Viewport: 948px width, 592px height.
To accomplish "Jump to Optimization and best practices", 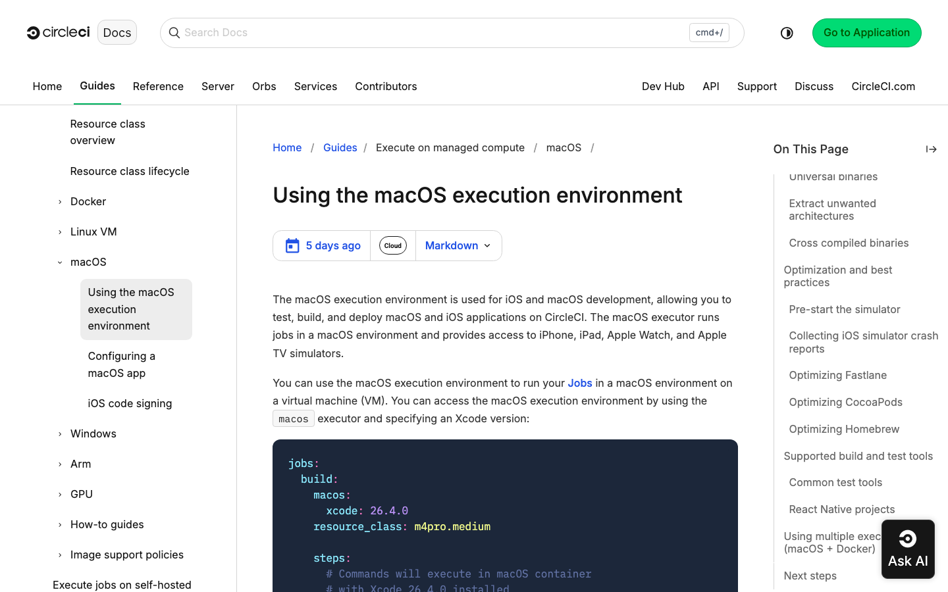I will point(837,276).
